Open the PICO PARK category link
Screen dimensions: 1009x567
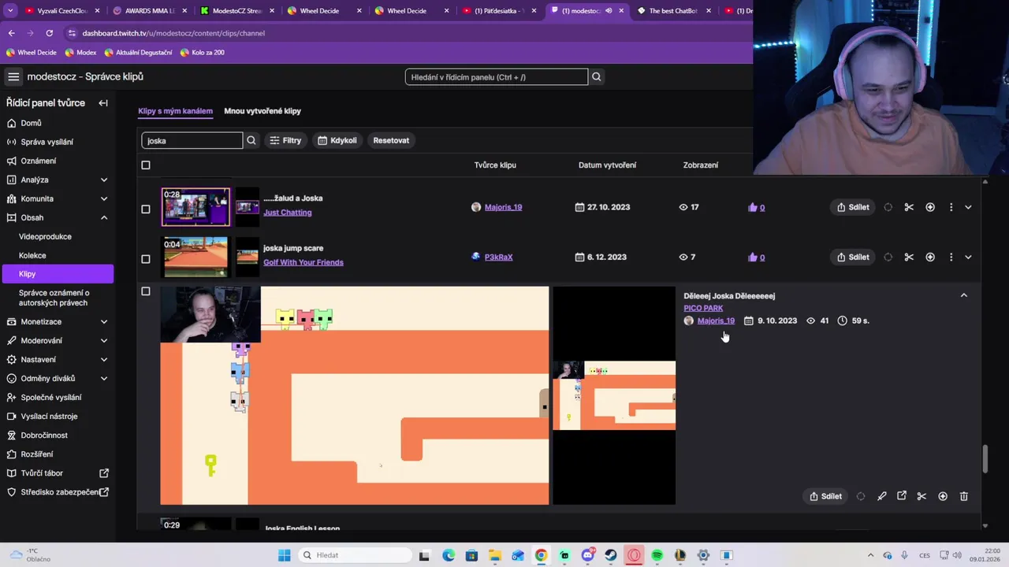tap(703, 308)
